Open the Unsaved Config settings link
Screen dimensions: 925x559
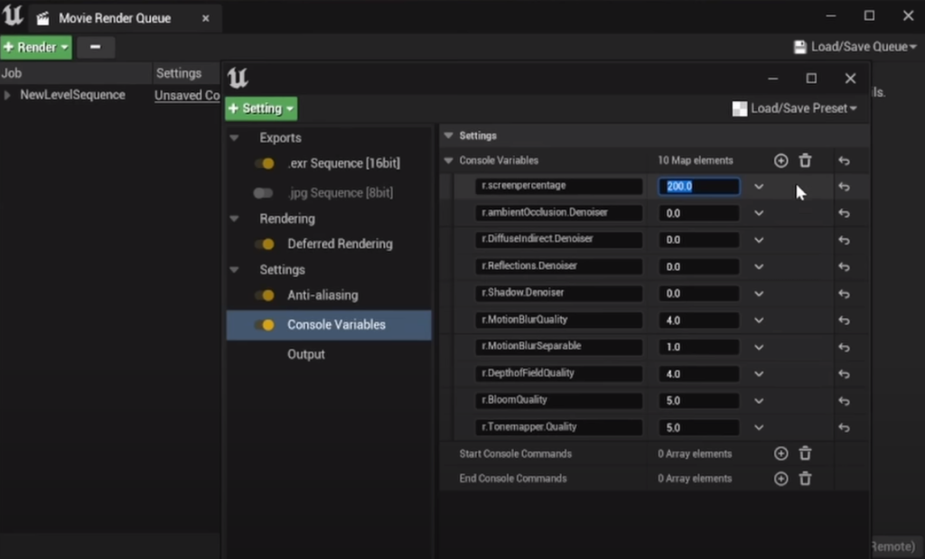(x=187, y=95)
